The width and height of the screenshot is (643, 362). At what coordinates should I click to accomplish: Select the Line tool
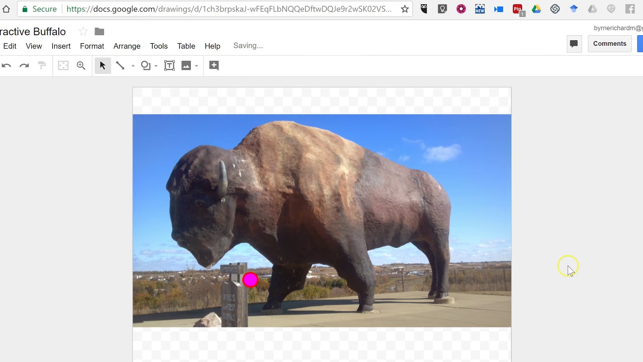point(120,65)
